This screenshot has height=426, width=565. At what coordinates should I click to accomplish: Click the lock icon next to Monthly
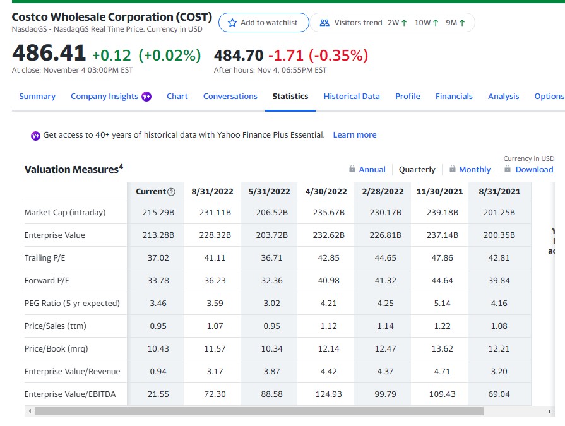452,169
